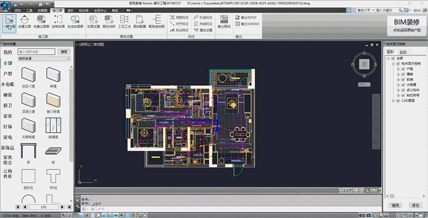This screenshot has width=428, height=218.
Task: Pick the 玻璃墙 glass wall component
Action: click(53, 128)
